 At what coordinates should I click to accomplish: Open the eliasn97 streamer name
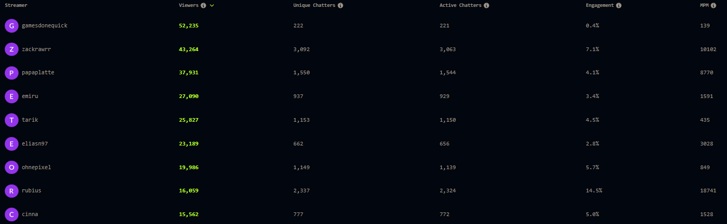pos(34,143)
